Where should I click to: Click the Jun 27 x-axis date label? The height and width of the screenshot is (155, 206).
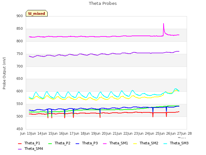176,133
